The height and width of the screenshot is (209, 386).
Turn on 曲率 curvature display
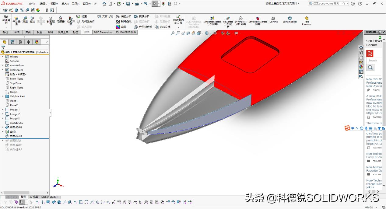[121, 27]
